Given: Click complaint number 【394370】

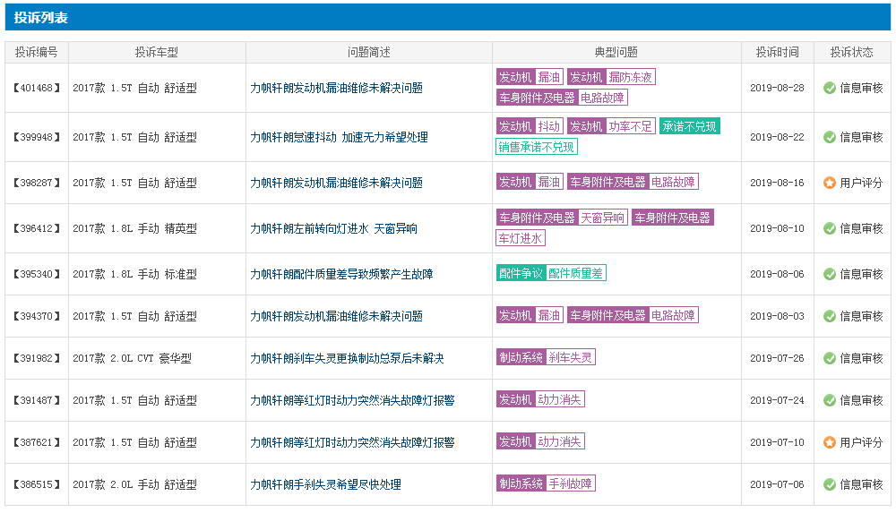Looking at the screenshot, I should [36, 316].
